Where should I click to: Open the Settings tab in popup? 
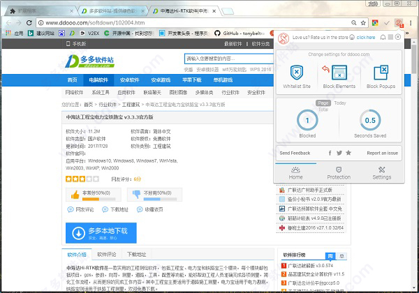[x=381, y=173]
